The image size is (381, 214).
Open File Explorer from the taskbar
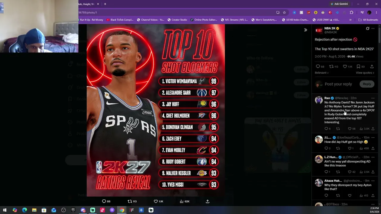34,210
